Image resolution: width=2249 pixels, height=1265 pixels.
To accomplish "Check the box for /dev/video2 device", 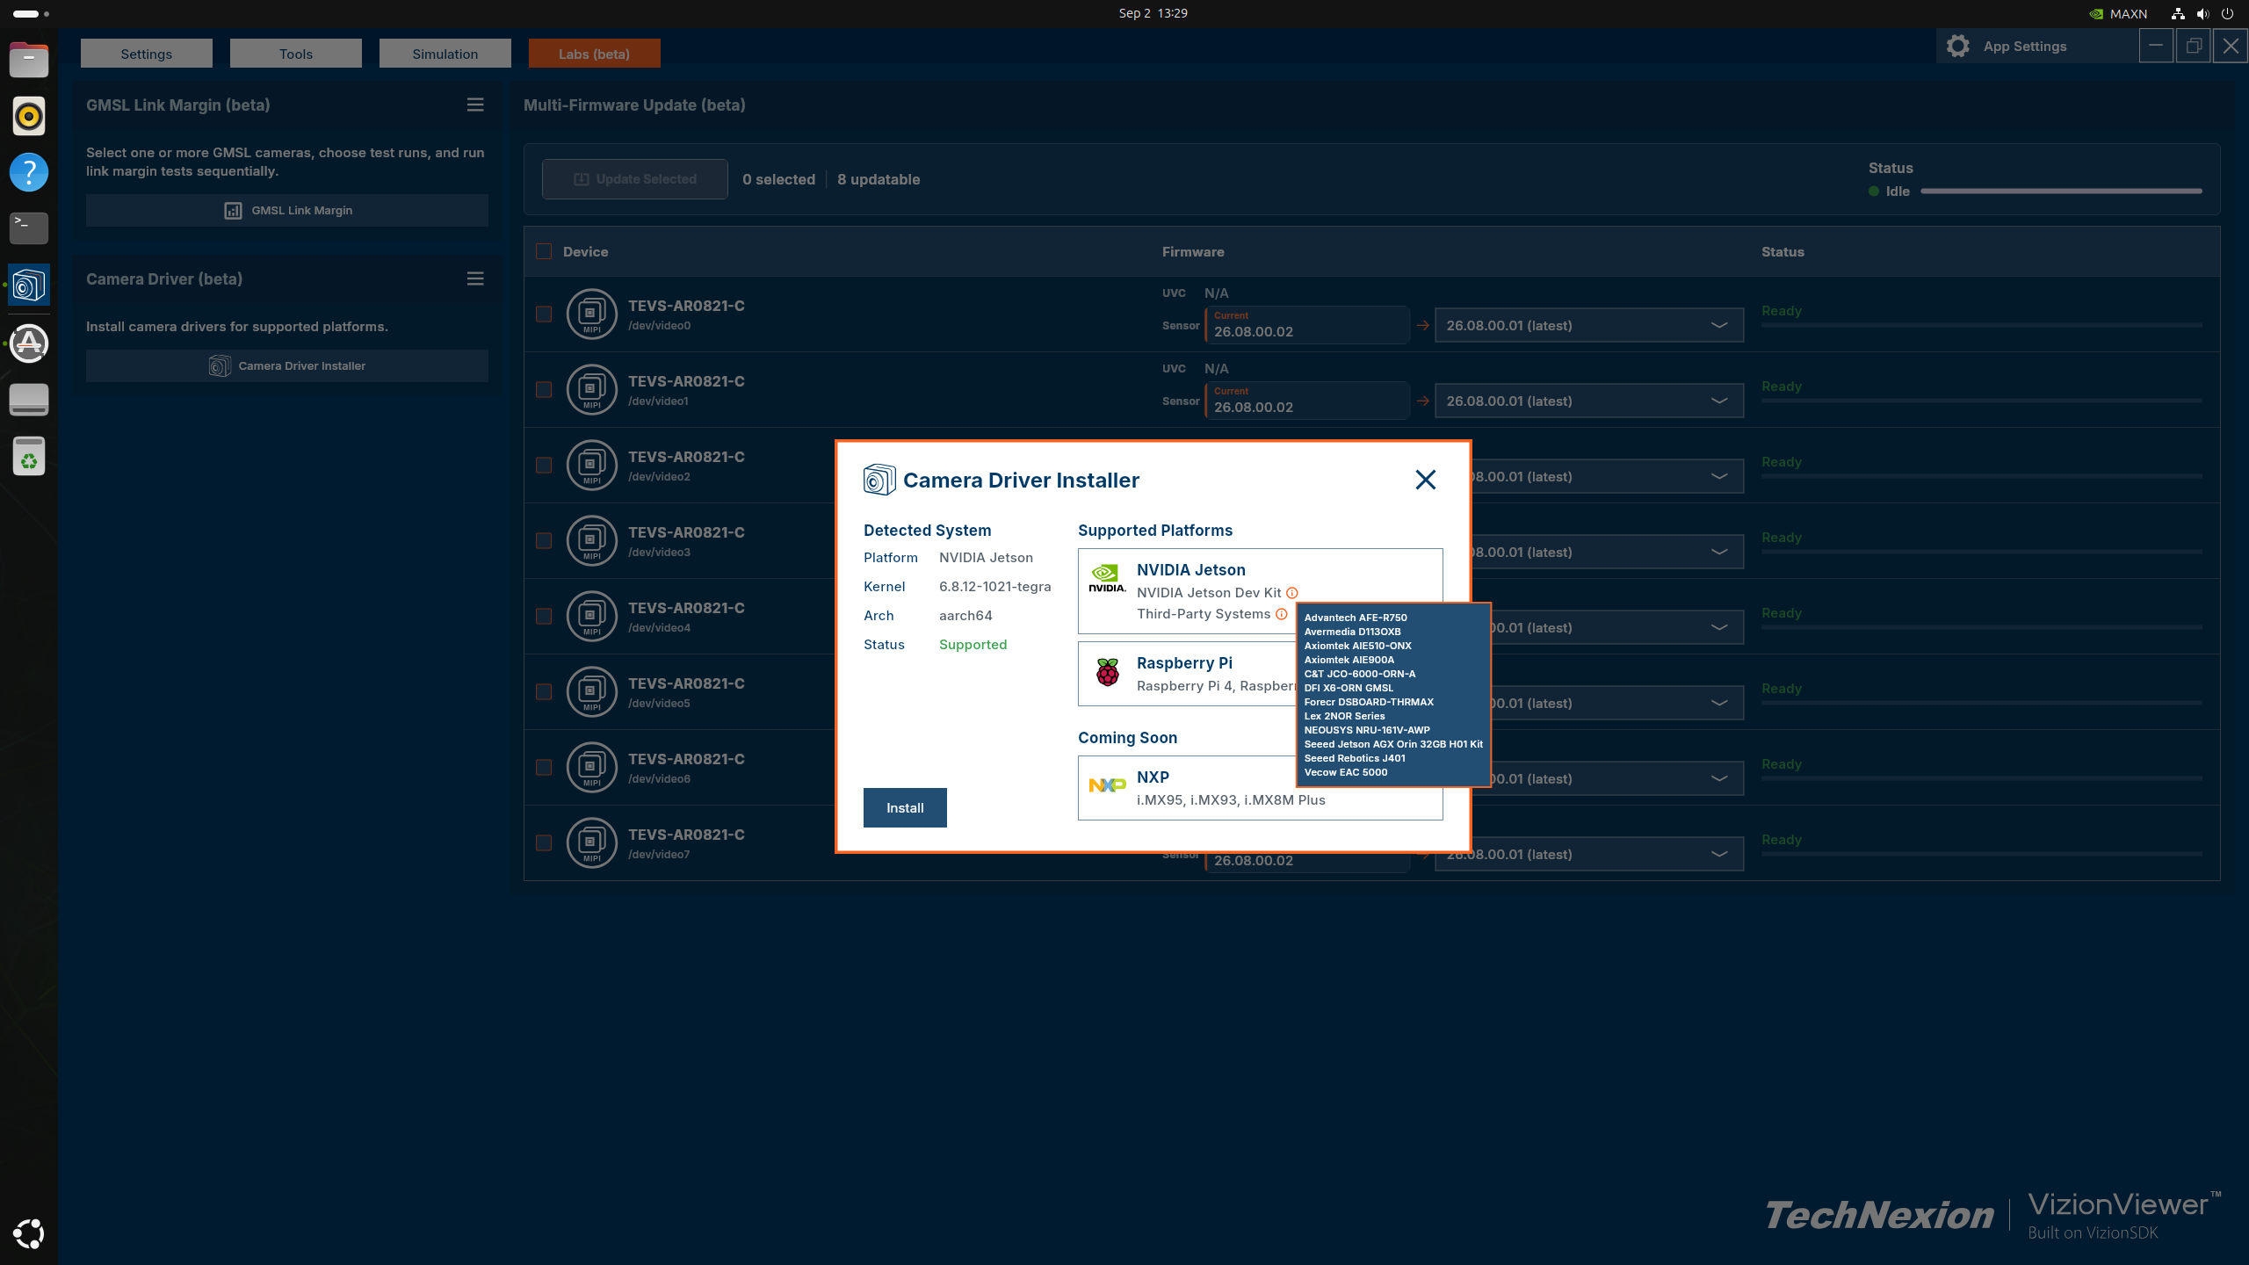I will tap(544, 465).
